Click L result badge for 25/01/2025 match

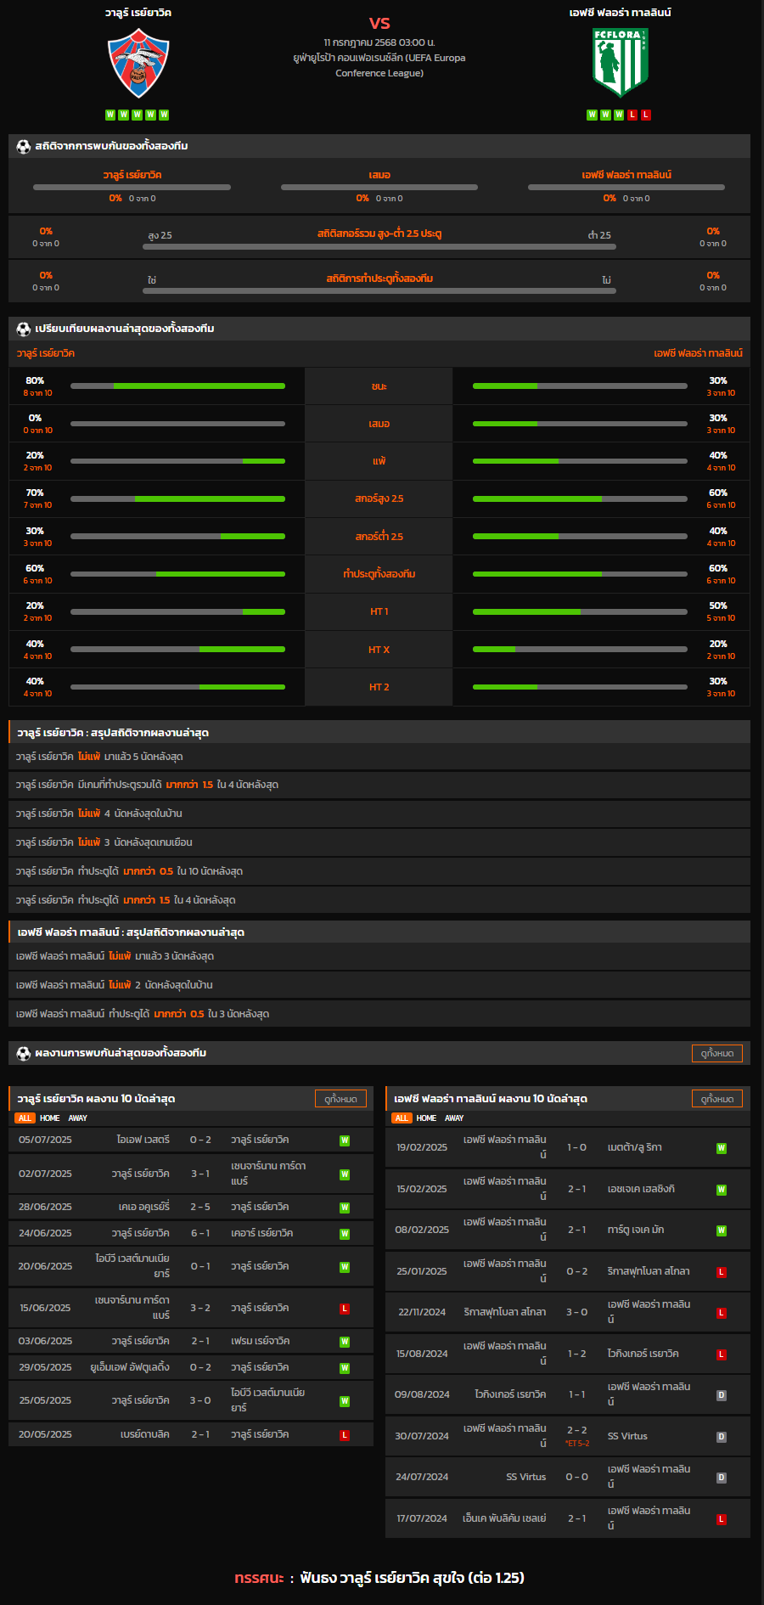(x=722, y=1272)
